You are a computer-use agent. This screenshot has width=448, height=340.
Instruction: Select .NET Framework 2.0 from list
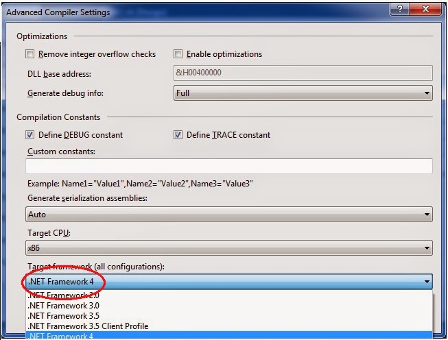(229, 295)
